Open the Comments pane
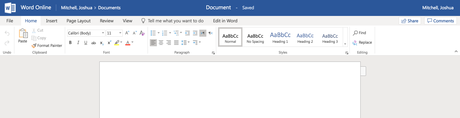 pyautogui.click(x=441, y=21)
